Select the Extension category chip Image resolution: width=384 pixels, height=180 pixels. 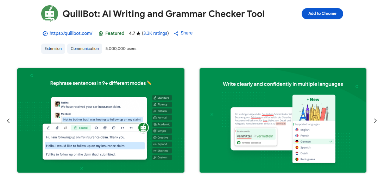(53, 49)
